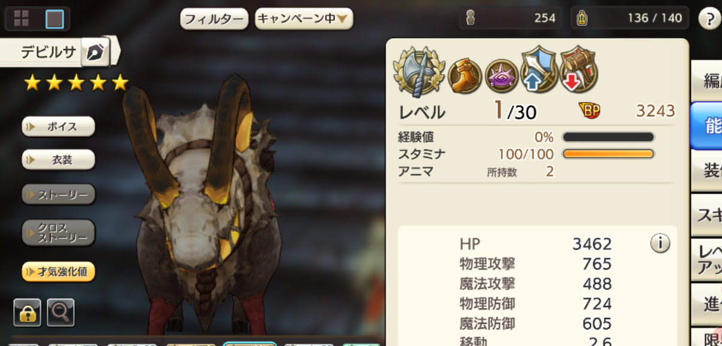Image resolution: width=722 pixels, height=346 pixels.
Task: Select the single-unit view icon
Action: tap(54, 19)
